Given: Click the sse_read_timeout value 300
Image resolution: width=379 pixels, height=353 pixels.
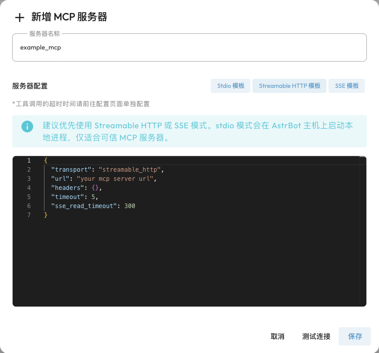Looking at the screenshot, I should pyautogui.click(x=129, y=206).
